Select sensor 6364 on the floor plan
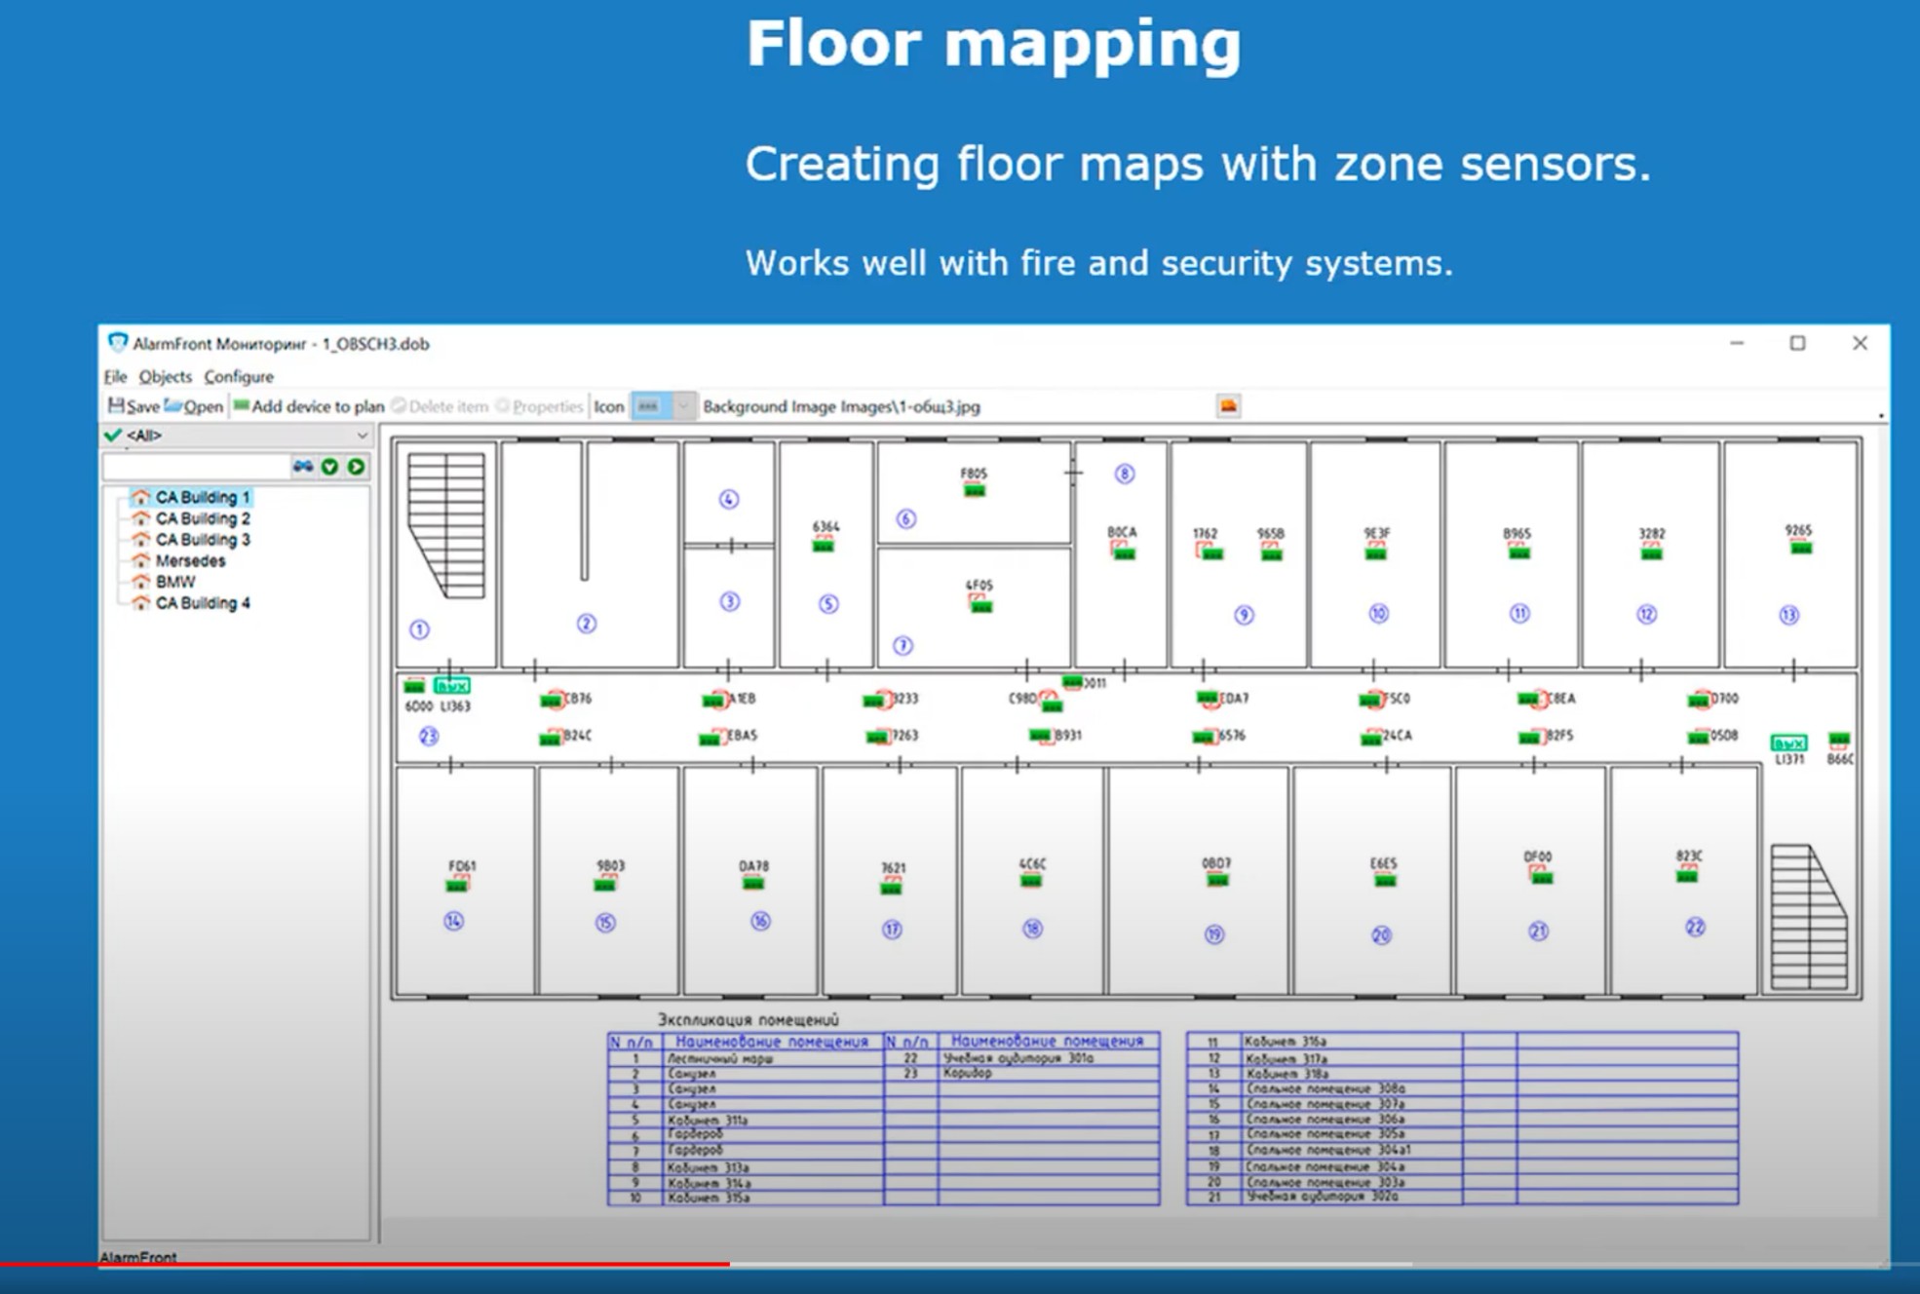Image resolution: width=1920 pixels, height=1294 pixels. [x=824, y=545]
